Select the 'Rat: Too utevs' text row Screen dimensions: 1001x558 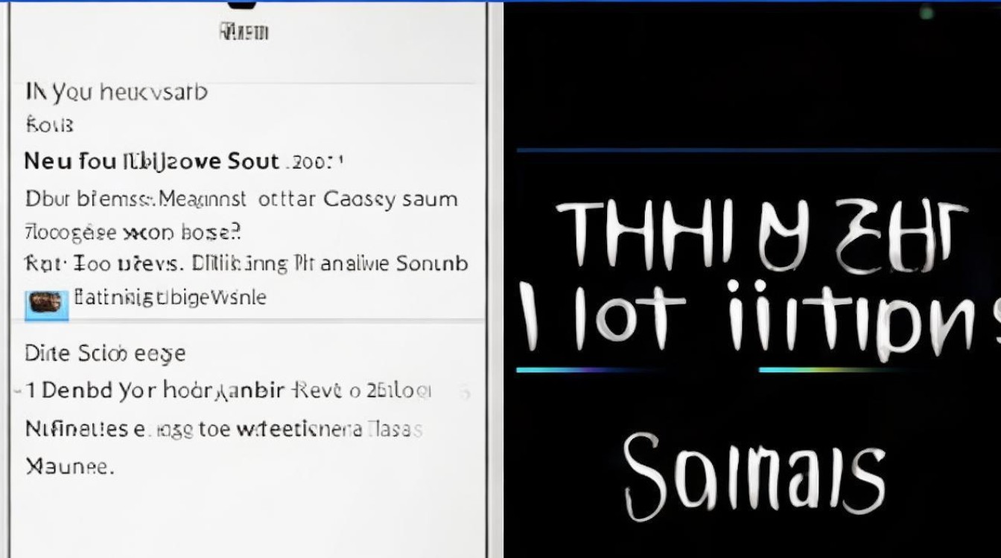tap(246, 264)
